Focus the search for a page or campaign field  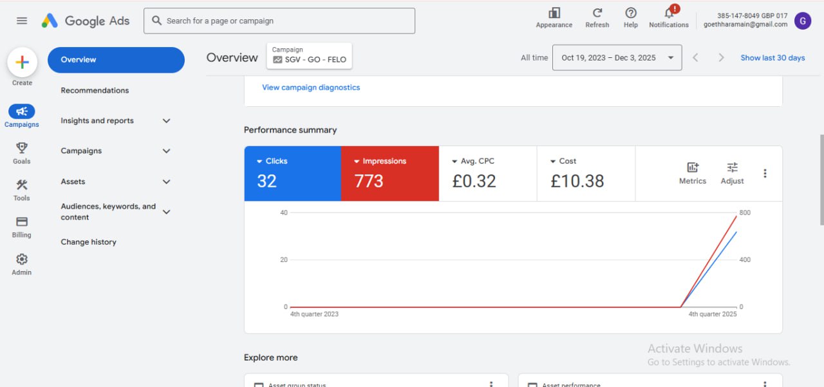point(279,21)
